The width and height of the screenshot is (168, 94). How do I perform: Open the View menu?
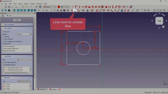[x=10, y=4]
